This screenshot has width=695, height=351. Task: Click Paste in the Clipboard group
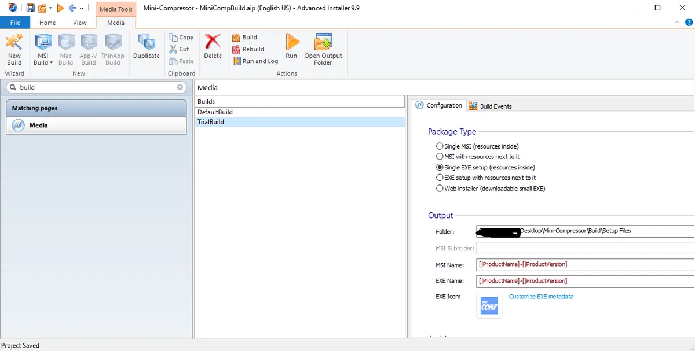181,61
